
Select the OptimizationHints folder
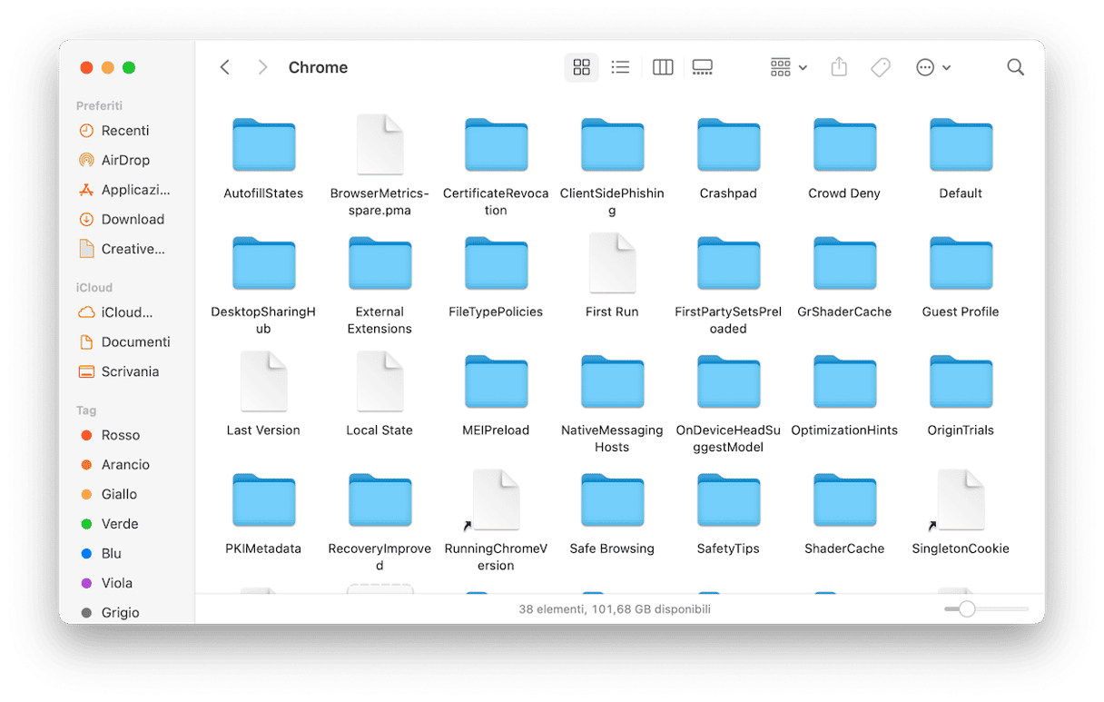(844, 382)
